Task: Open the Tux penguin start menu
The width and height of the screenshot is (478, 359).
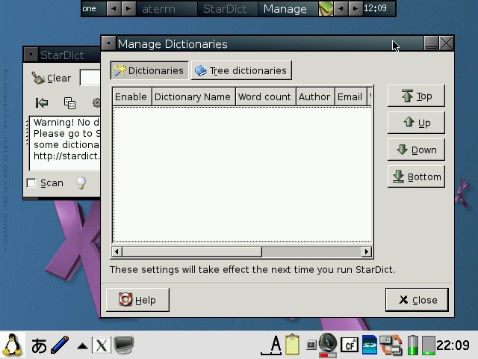Action: coord(13,345)
